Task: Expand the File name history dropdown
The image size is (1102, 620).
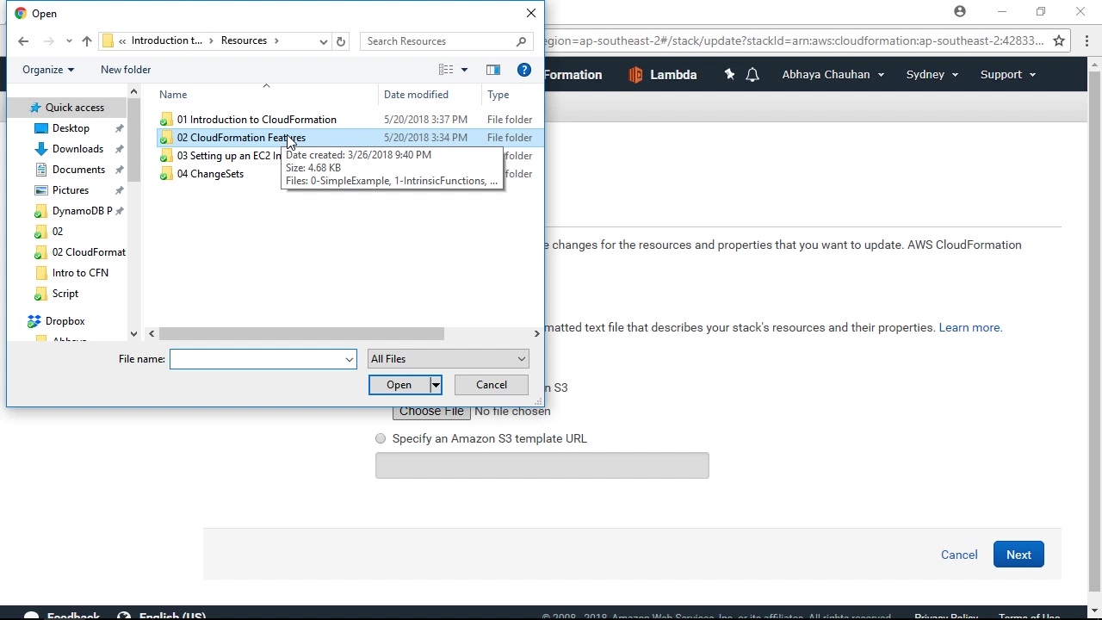Action: point(349,359)
